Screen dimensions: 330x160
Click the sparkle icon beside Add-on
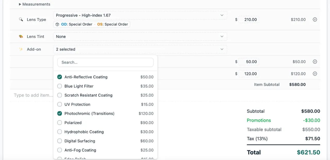[21, 49]
